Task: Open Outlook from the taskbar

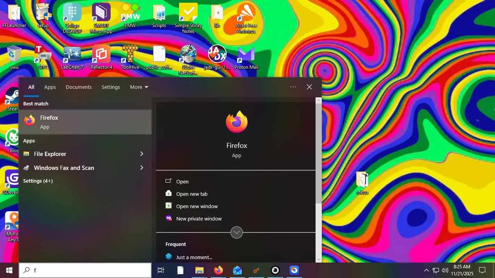Action: click(x=237, y=270)
